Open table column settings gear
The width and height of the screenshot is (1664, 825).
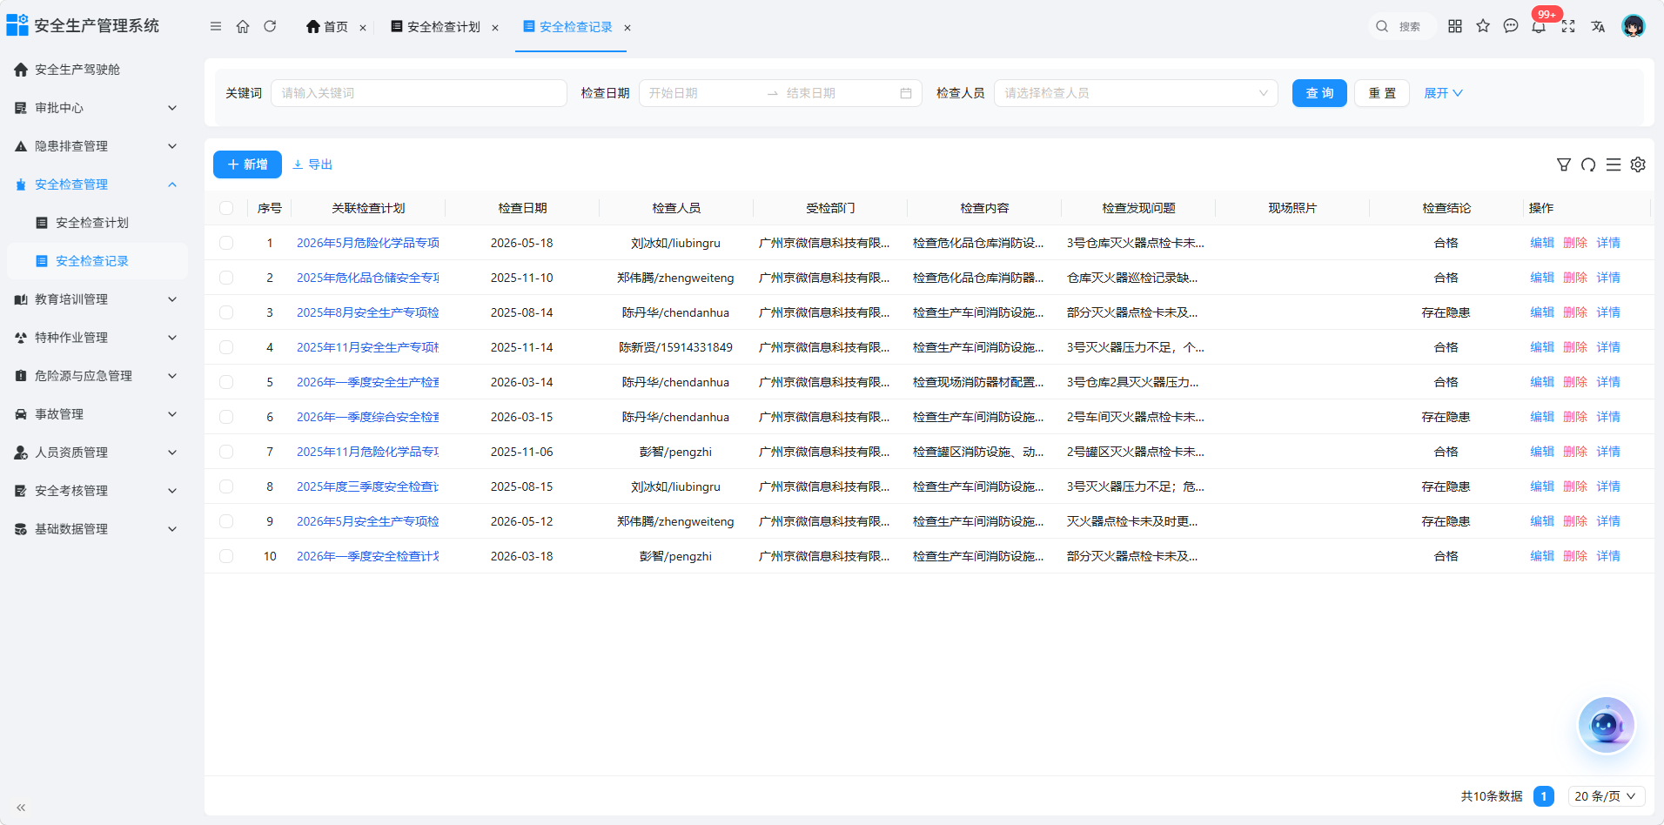point(1638,164)
